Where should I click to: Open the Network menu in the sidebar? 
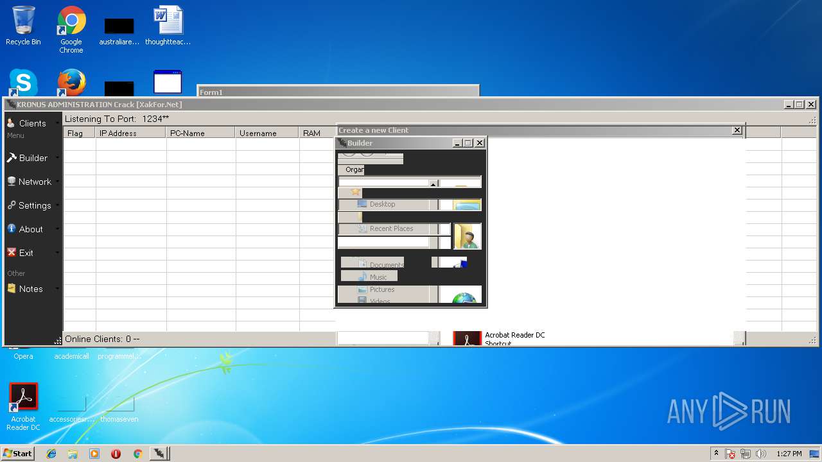coord(32,182)
